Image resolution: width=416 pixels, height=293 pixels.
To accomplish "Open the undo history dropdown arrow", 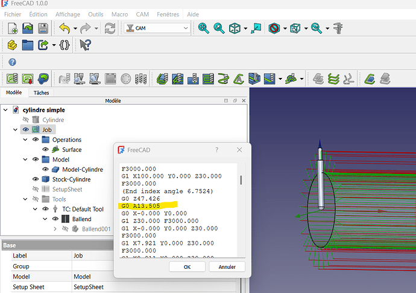I will pos(75,28).
